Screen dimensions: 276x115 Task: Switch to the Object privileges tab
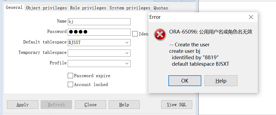(47, 8)
